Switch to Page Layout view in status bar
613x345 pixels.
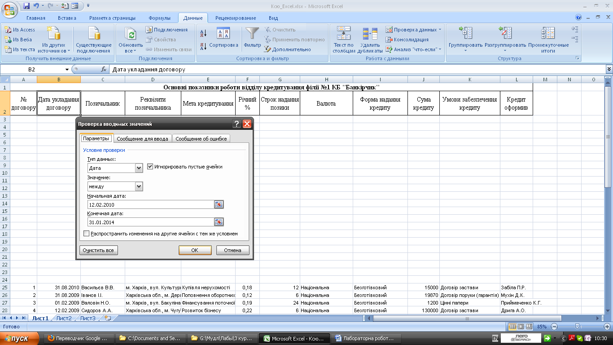(x=521, y=327)
